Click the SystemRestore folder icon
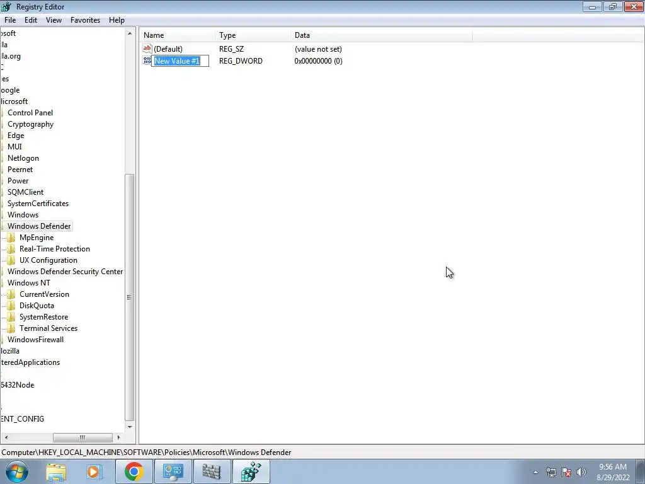Image resolution: width=645 pixels, height=484 pixels. coord(11,317)
